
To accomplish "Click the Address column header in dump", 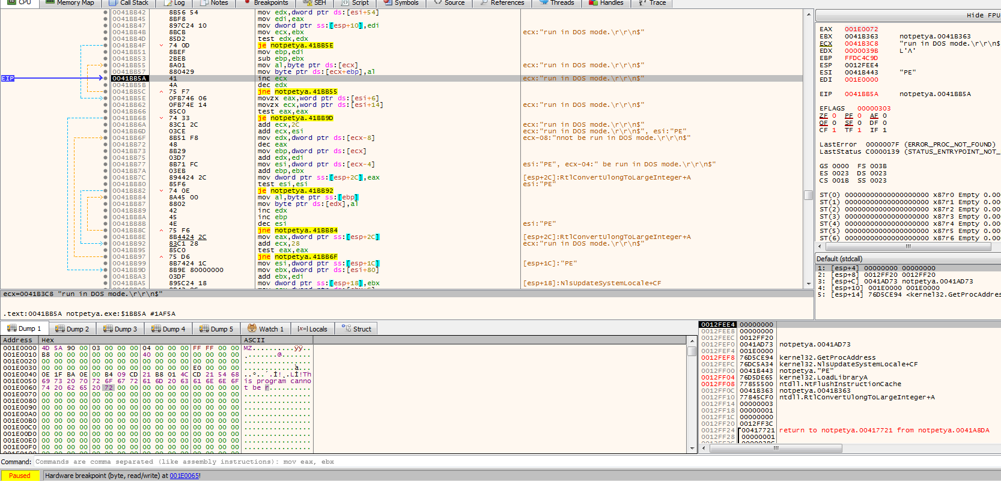I will tap(19, 340).
